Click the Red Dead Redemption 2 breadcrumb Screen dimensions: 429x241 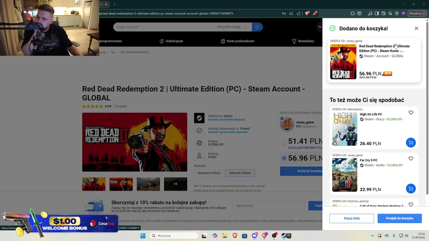coord(135,52)
